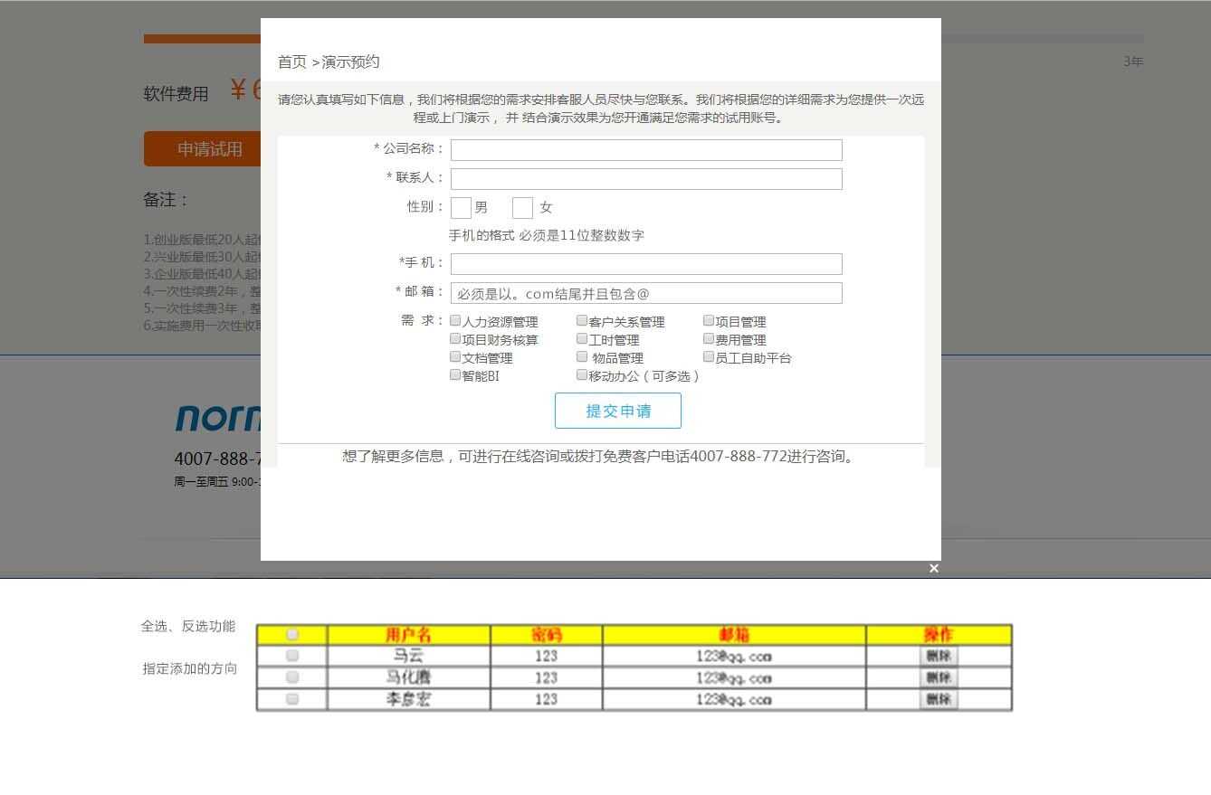1211x795 pixels.
Task: Click the 全选、反选功能 text
Action: 188,626
